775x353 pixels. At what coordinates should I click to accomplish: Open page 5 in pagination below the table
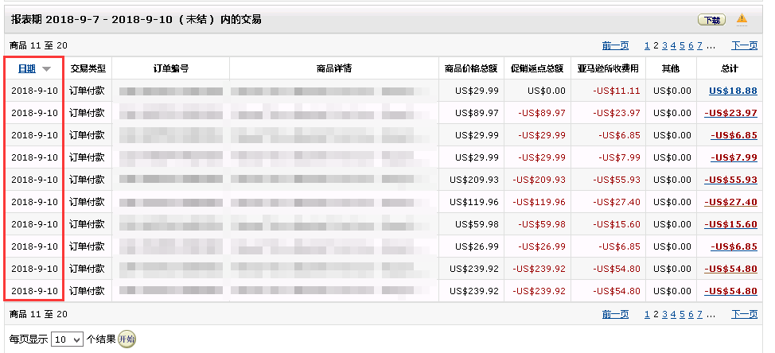tap(682, 314)
